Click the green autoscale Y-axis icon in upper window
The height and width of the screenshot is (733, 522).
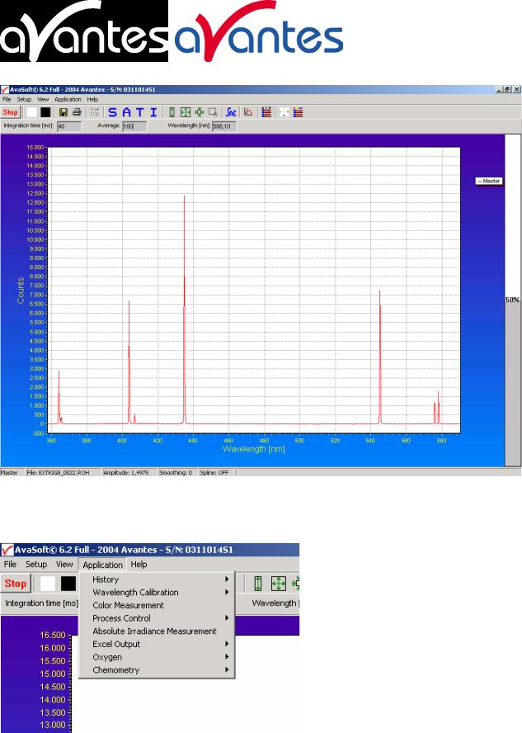click(x=172, y=112)
